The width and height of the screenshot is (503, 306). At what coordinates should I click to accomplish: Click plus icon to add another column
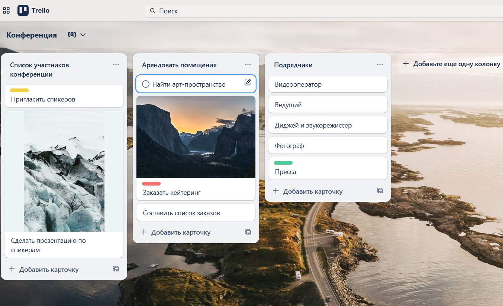pyautogui.click(x=406, y=64)
